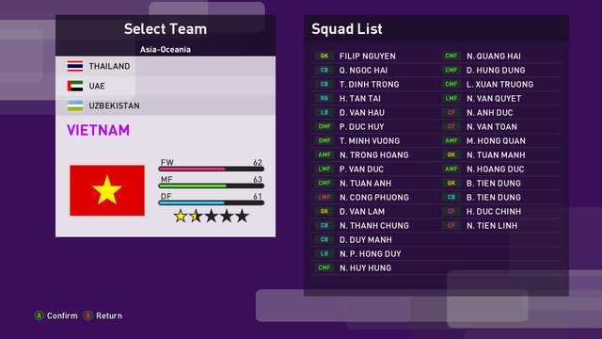Click the large Vietnam flag image

coord(107,190)
